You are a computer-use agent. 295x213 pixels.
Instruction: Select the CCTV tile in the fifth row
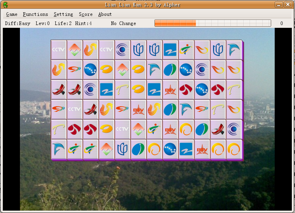pos(122,130)
